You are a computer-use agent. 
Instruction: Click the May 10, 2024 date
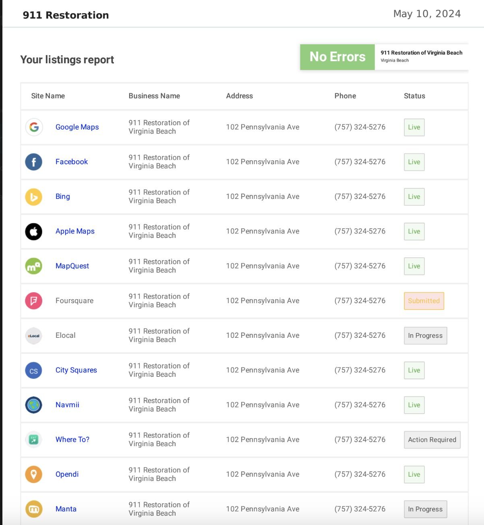coord(427,14)
